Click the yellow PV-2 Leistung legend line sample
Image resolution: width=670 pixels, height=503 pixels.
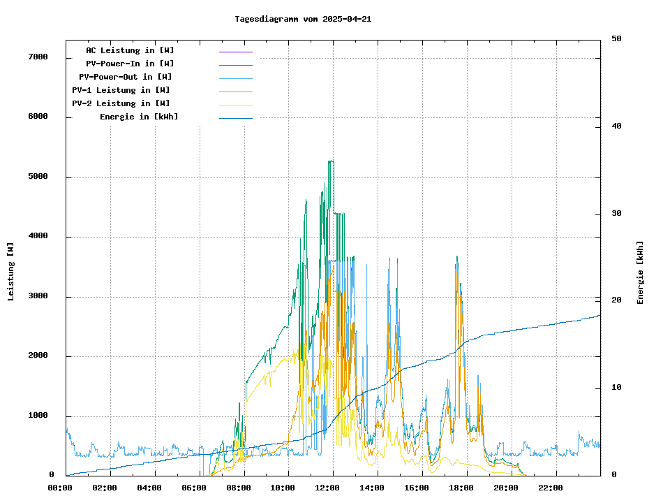pos(235,105)
